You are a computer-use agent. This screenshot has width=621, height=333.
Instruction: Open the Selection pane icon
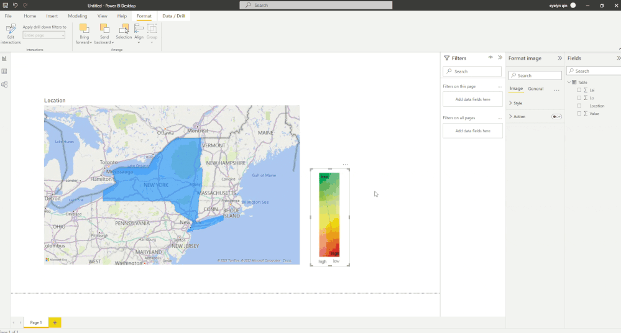point(124,28)
